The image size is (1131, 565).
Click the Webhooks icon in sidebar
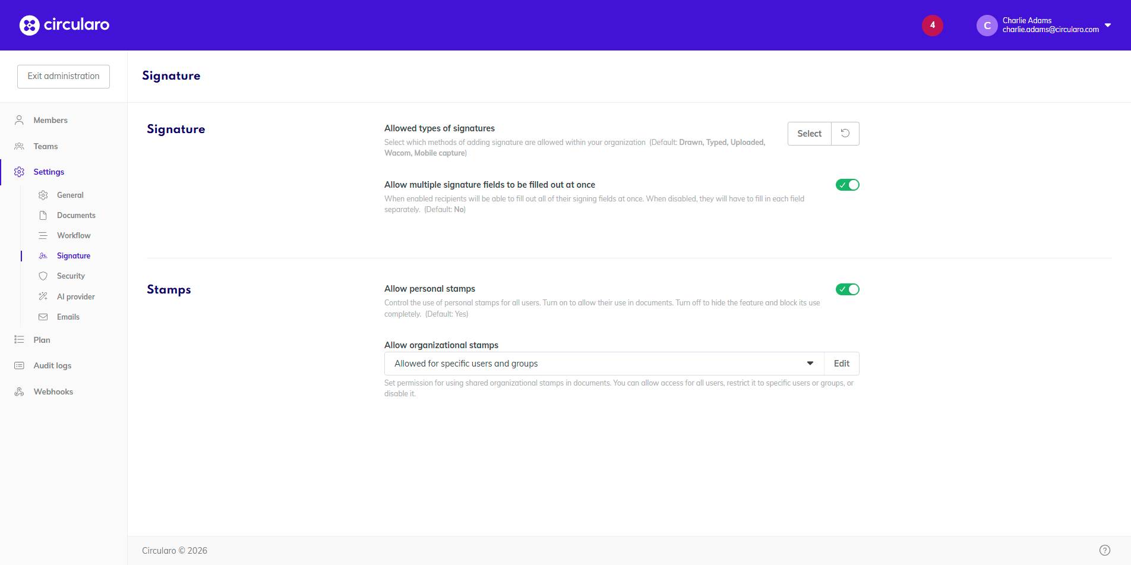(19, 392)
